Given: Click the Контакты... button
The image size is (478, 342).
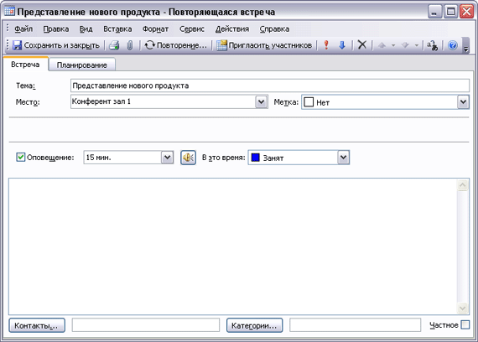Looking at the screenshot, I should coord(37,325).
